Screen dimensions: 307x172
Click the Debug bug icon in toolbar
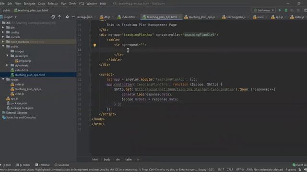tap(286, 11)
